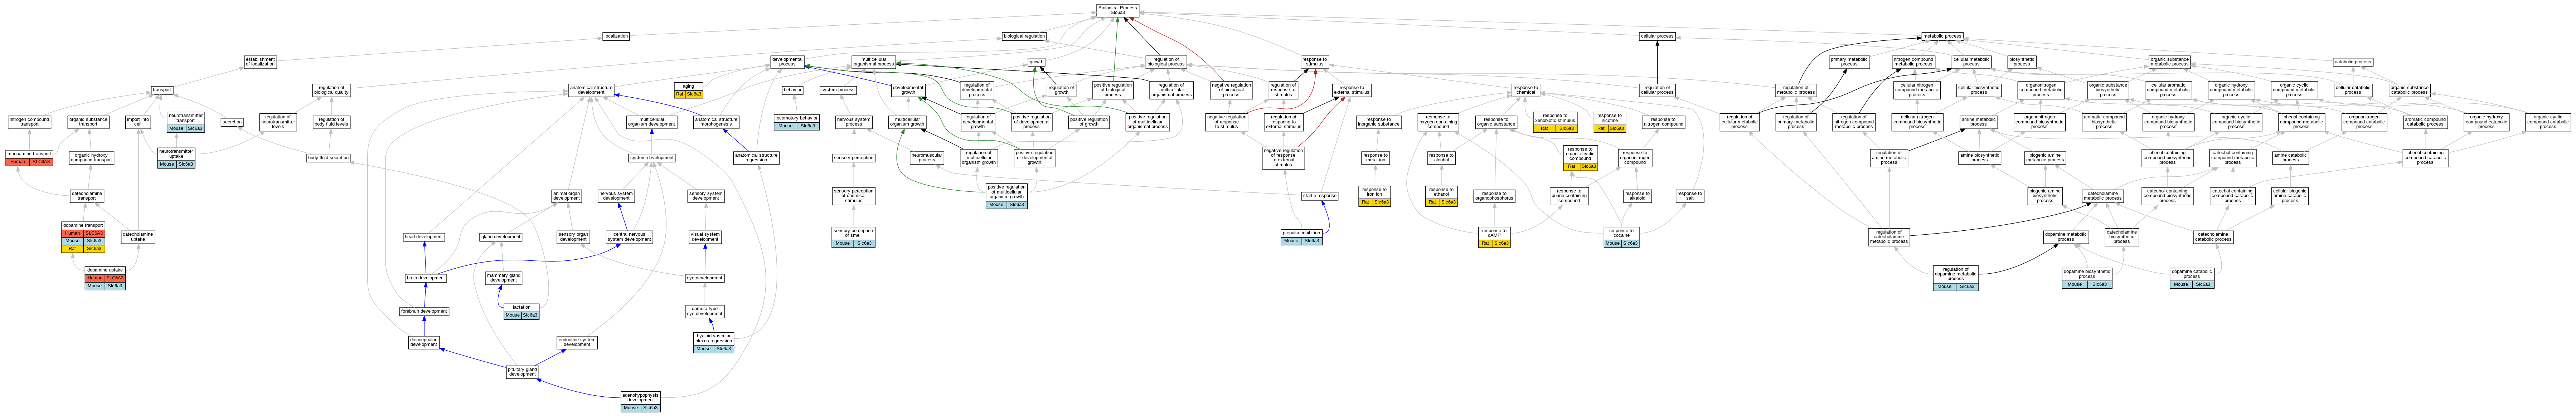
Task: Click the 'regulation of cellular process' node
Action: coord(1657,90)
